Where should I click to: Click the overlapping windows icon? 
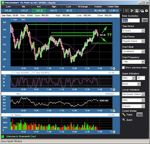(142, 11)
